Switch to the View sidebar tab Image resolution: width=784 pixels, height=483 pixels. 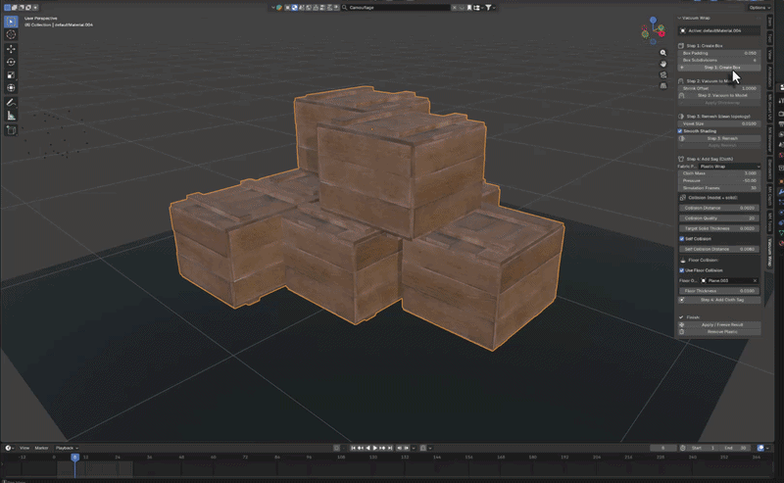tap(769, 54)
